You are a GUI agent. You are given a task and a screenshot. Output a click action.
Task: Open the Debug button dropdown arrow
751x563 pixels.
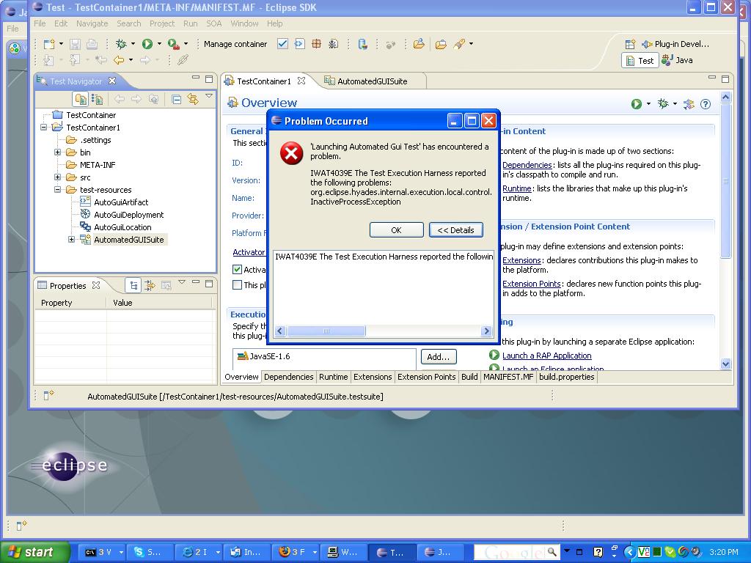tap(133, 44)
